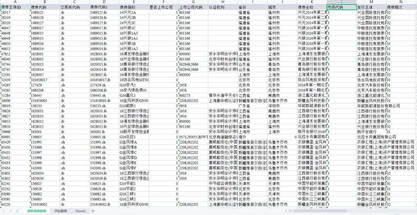Jump to the last sheet tab arrow
The height and width of the screenshot is (215, 417).
[17, 211]
